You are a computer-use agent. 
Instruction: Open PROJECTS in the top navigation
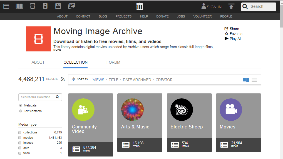pyautogui.click(x=123, y=16)
